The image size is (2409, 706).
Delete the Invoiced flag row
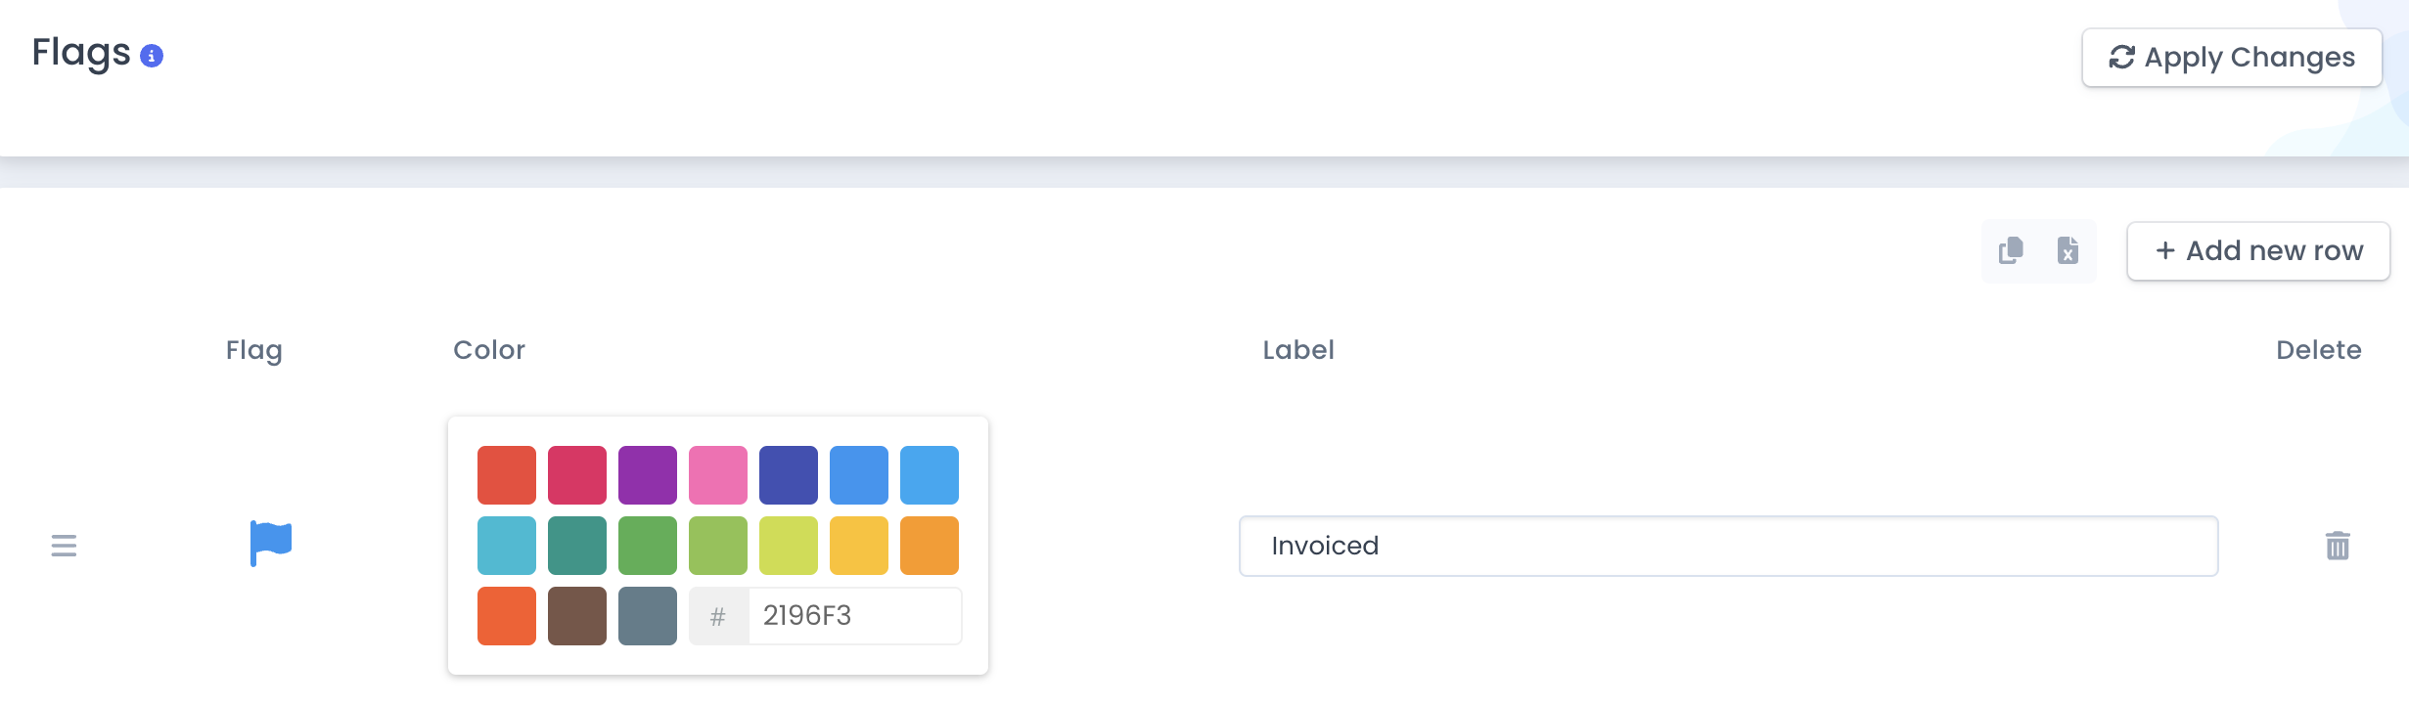2338,546
